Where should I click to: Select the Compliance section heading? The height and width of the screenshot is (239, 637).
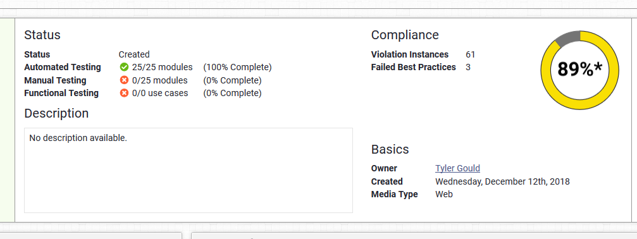point(405,35)
